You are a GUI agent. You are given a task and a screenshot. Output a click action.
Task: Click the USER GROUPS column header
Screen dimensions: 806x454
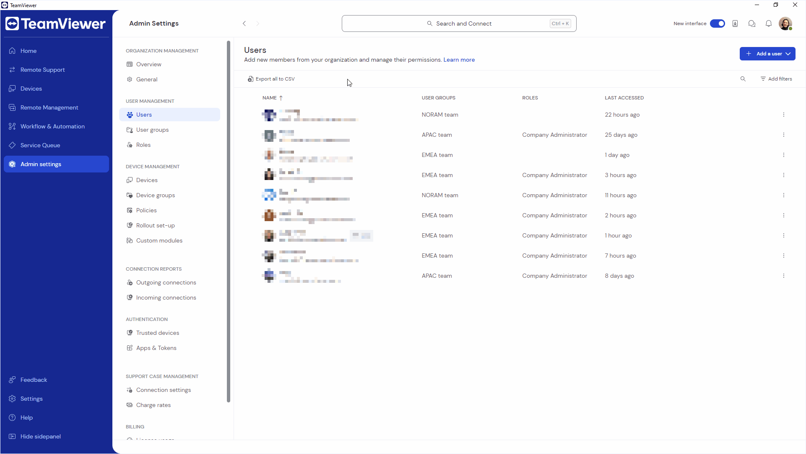click(x=438, y=98)
